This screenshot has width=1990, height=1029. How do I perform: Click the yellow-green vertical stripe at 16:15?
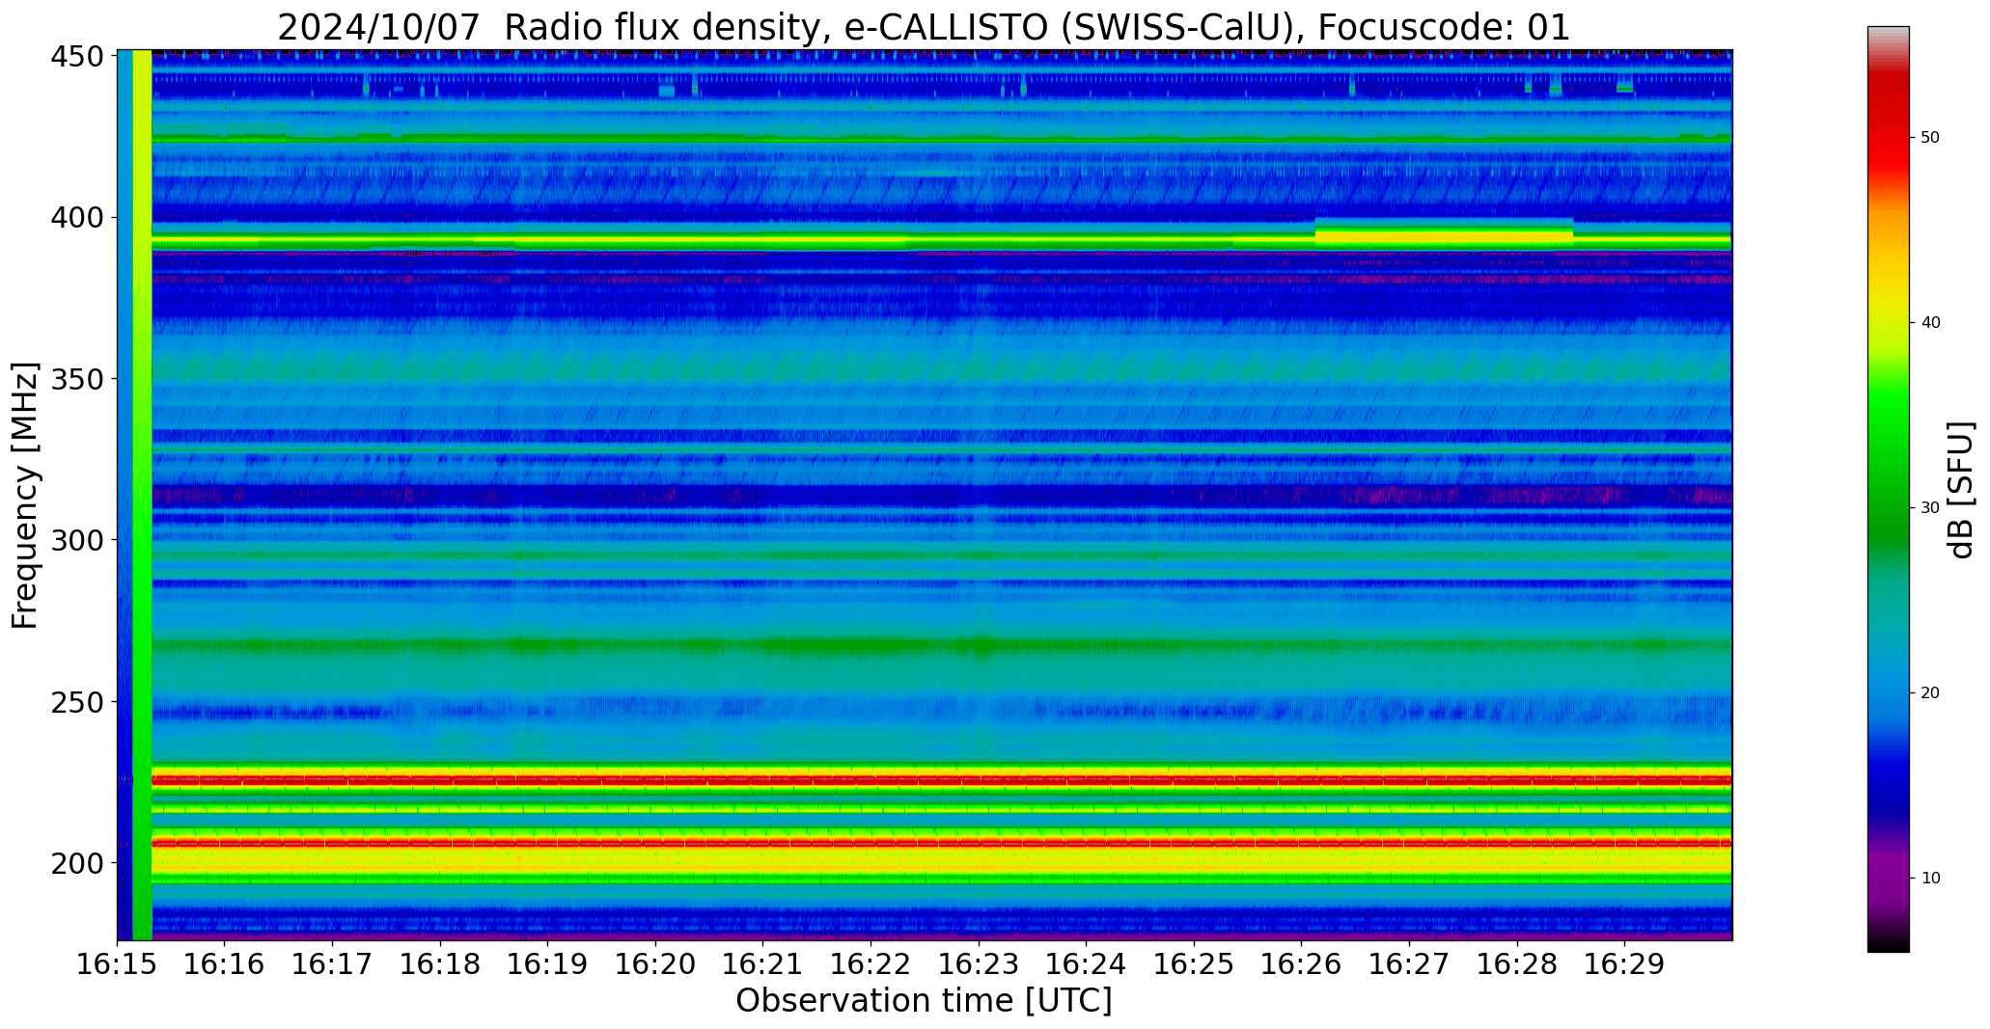(x=142, y=495)
